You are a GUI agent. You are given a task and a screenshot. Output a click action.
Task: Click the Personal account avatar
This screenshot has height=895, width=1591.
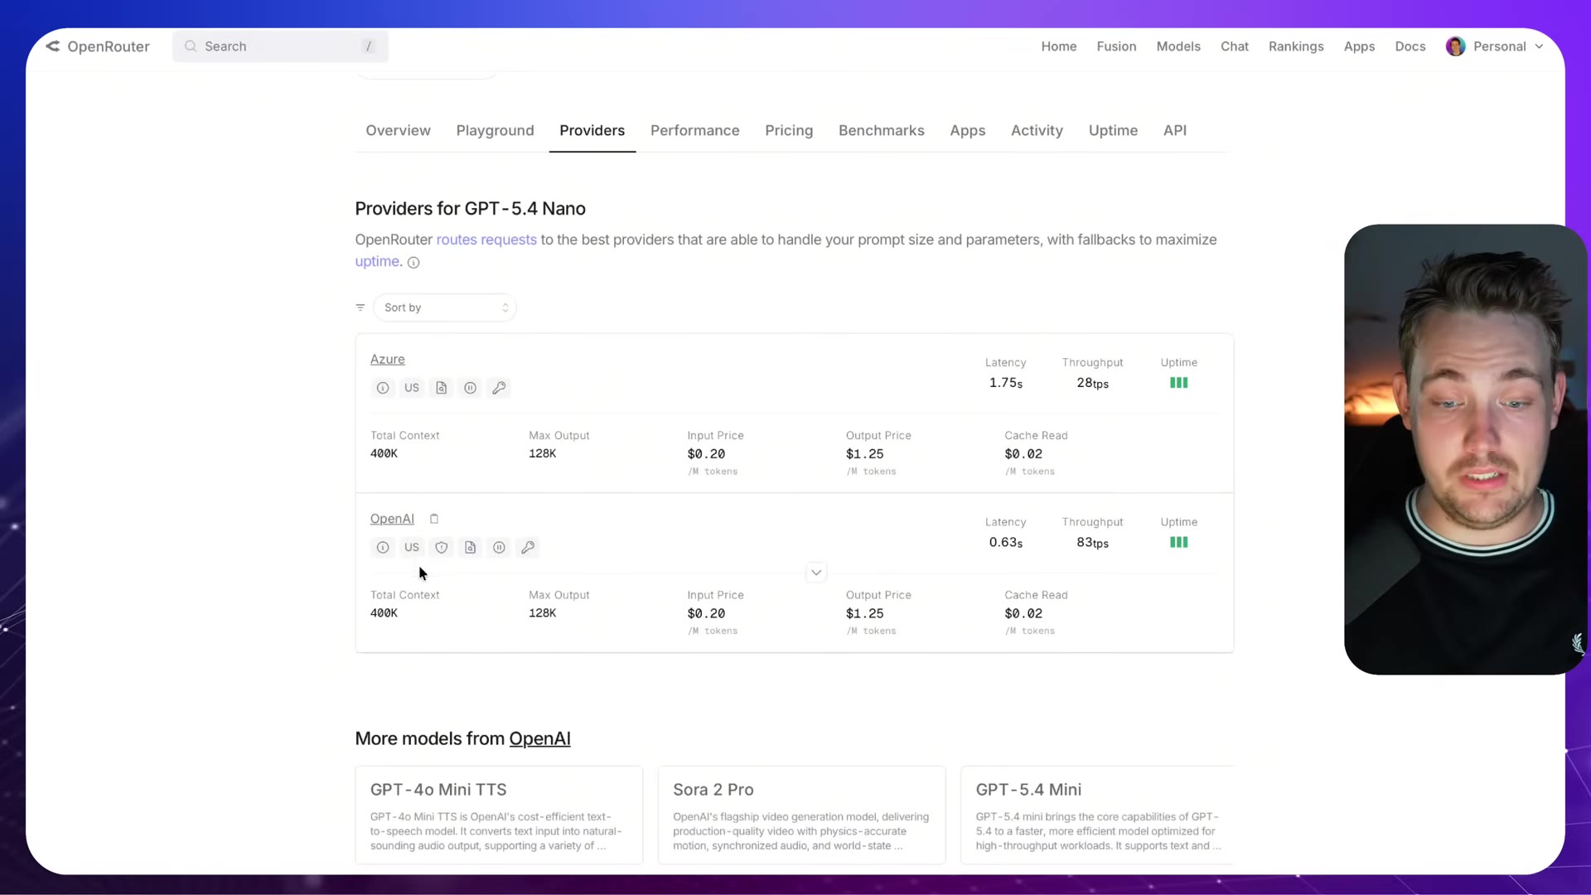1456,46
